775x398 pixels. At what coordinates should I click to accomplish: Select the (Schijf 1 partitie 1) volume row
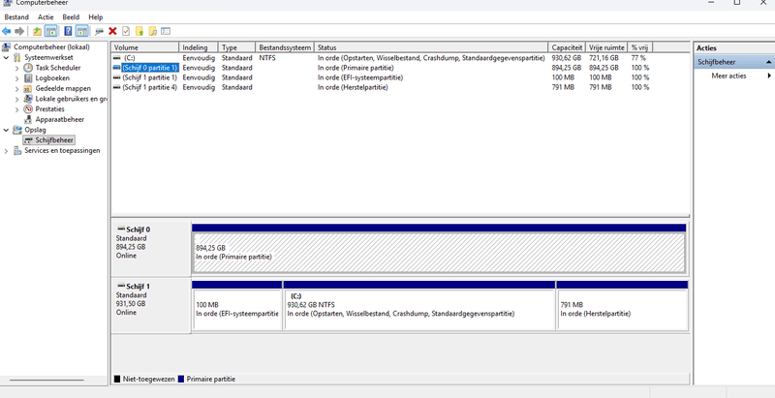point(383,77)
